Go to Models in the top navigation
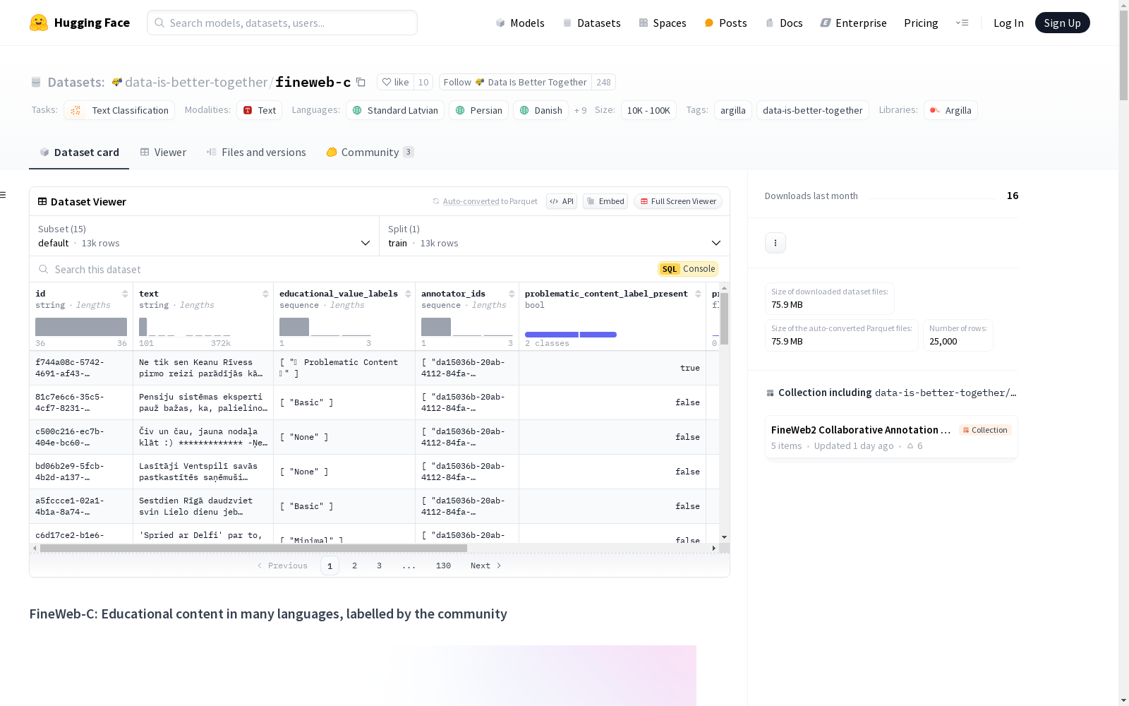The width and height of the screenshot is (1129, 706). pyautogui.click(x=520, y=23)
